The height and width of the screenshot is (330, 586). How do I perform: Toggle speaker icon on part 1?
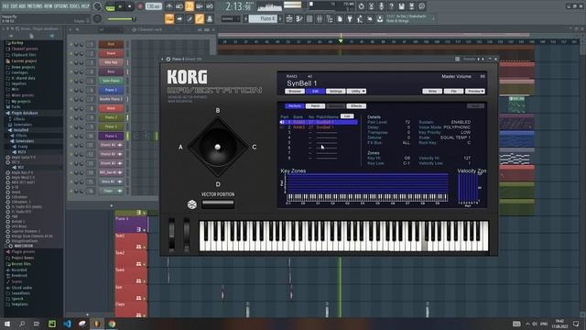point(282,122)
